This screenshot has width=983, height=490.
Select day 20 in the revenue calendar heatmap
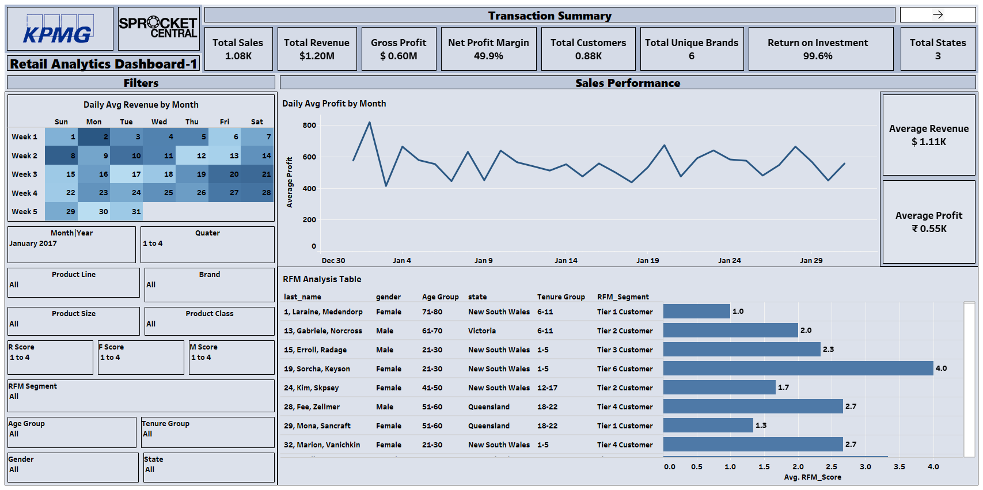pos(225,174)
